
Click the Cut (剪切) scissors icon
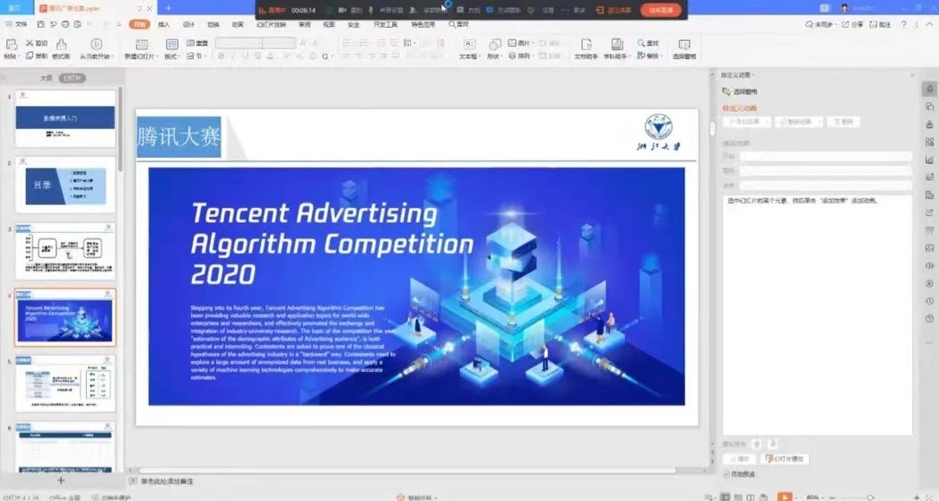[x=30, y=43]
